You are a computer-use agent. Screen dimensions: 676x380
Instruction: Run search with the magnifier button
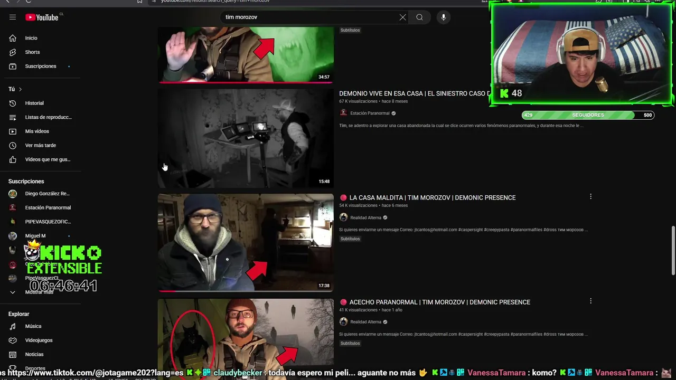tap(419, 17)
